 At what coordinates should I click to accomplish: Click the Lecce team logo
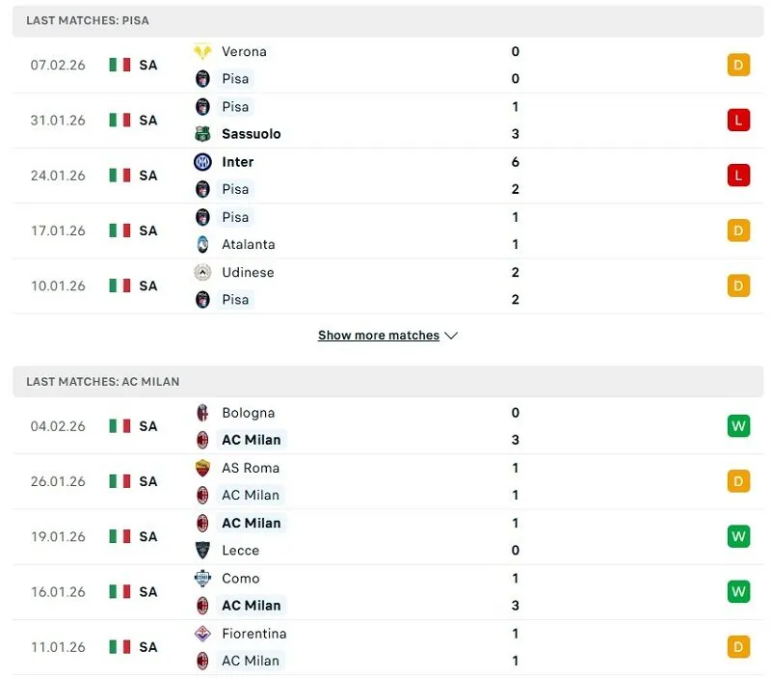tap(202, 551)
